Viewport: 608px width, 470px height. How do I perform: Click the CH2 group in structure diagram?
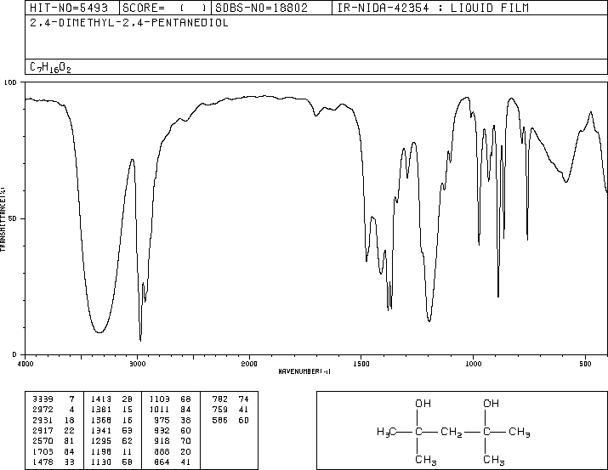point(452,432)
